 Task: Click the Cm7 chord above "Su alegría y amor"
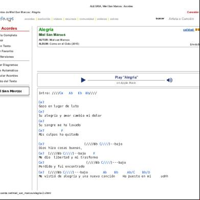[41, 112]
